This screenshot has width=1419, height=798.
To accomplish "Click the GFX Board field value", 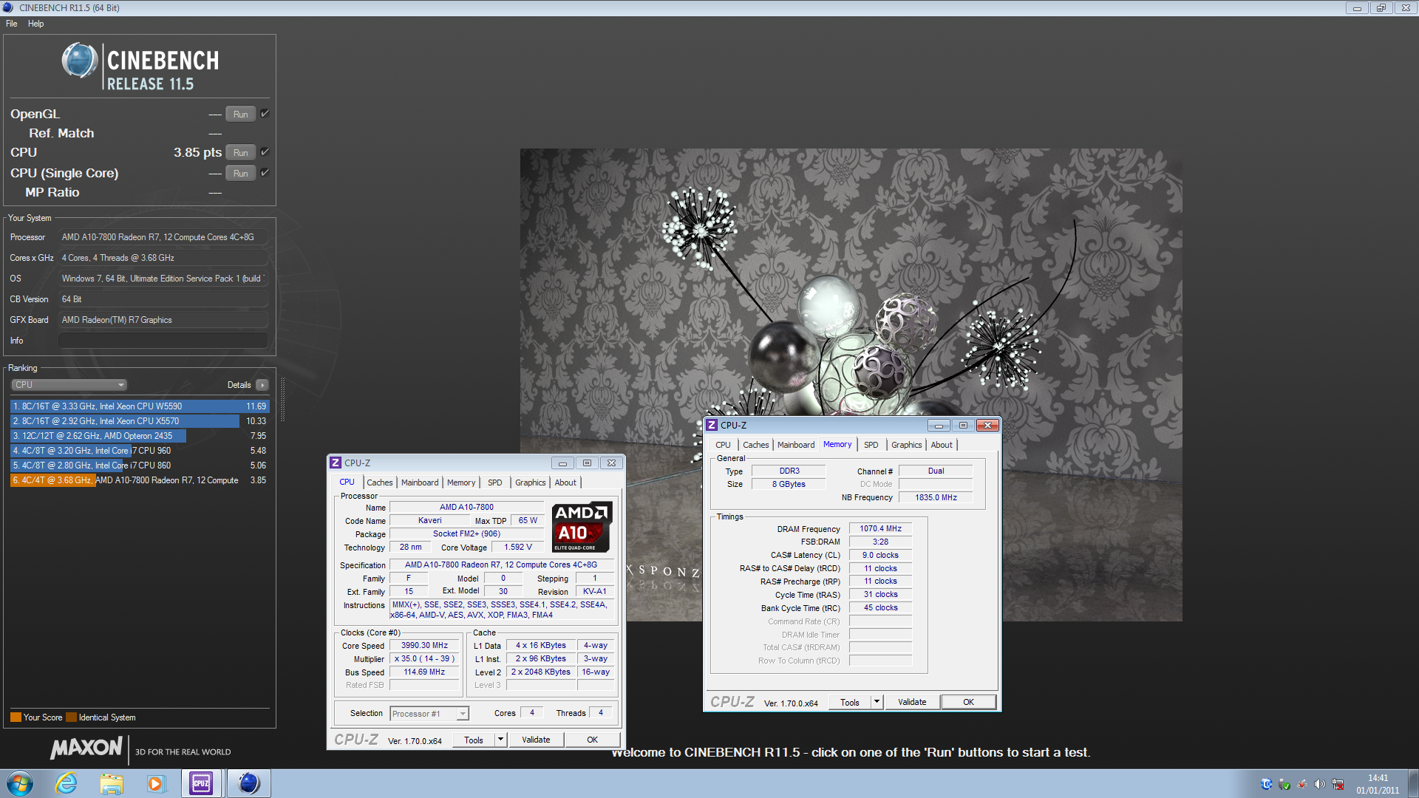I will 163,320.
